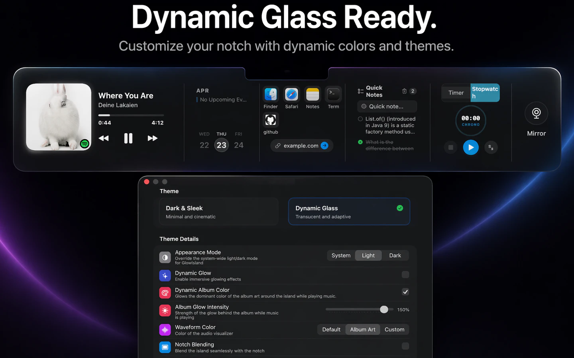Screen dimensions: 574x358
Task: Launch Safari from the notch shelf
Action: click(292, 95)
